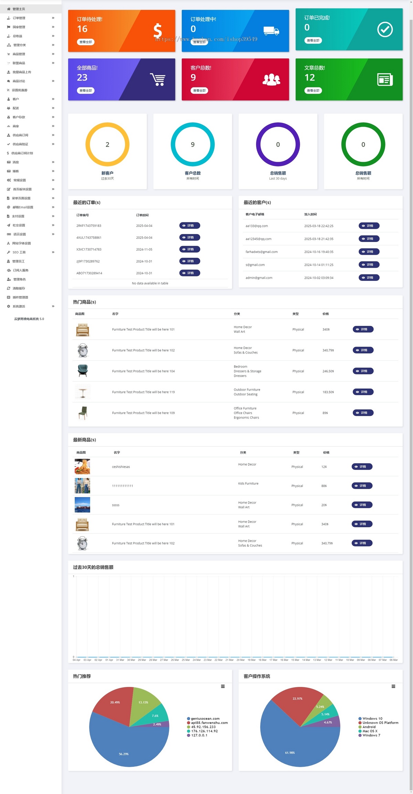Expand 商品管理 using its chevron
Screen dimensions: 413x794
pyautogui.click(x=53, y=54)
